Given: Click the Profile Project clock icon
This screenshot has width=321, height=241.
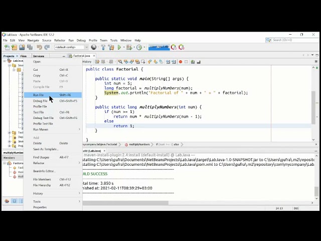Looking at the screenshot, I should pyautogui.click(x=139, y=47).
